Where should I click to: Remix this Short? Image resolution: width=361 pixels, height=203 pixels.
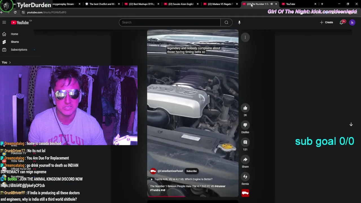pyautogui.click(x=245, y=177)
